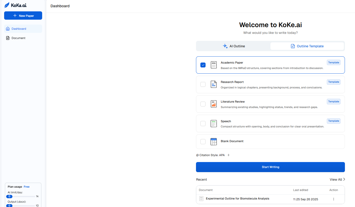
Task: Click the Template badge on Speech
Action: (334, 121)
